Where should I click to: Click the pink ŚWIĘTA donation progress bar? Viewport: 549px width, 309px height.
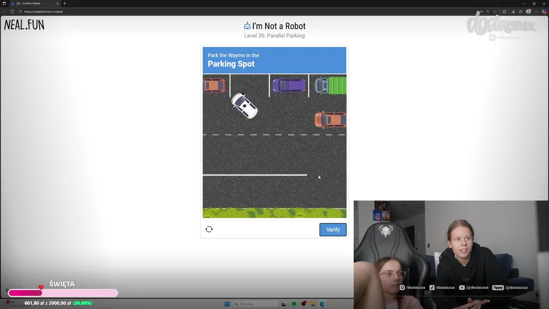(x=63, y=293)
